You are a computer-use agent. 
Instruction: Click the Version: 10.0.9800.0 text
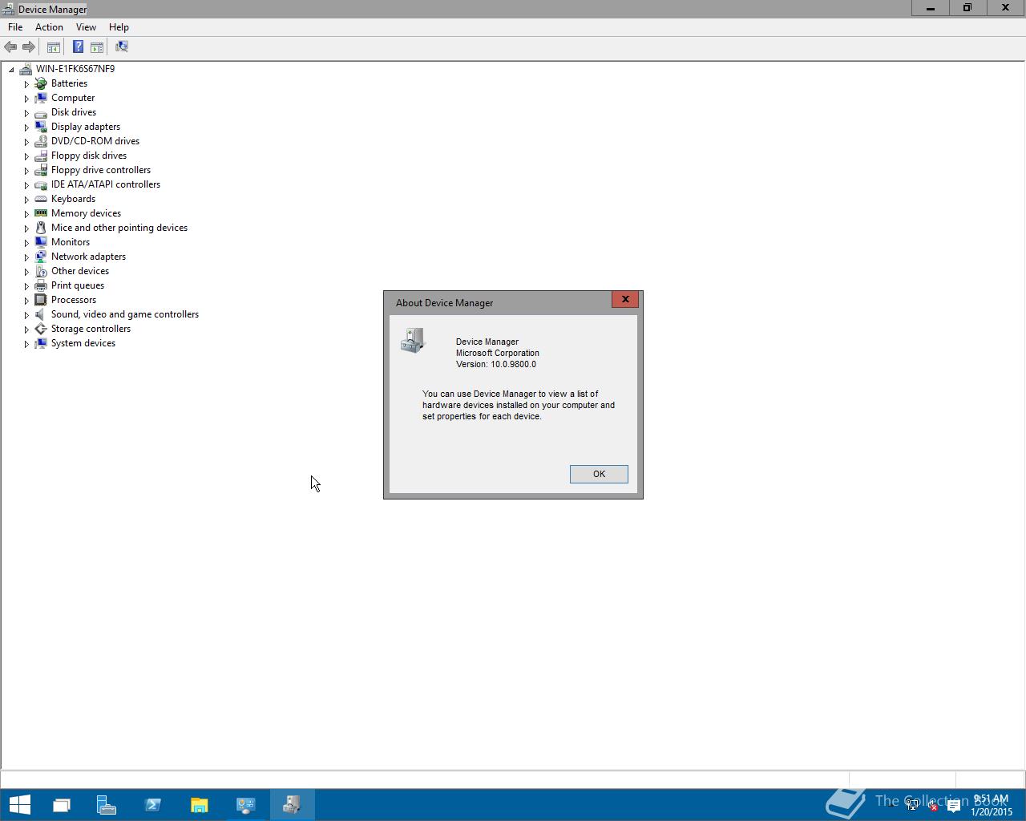tap(496, 364)
